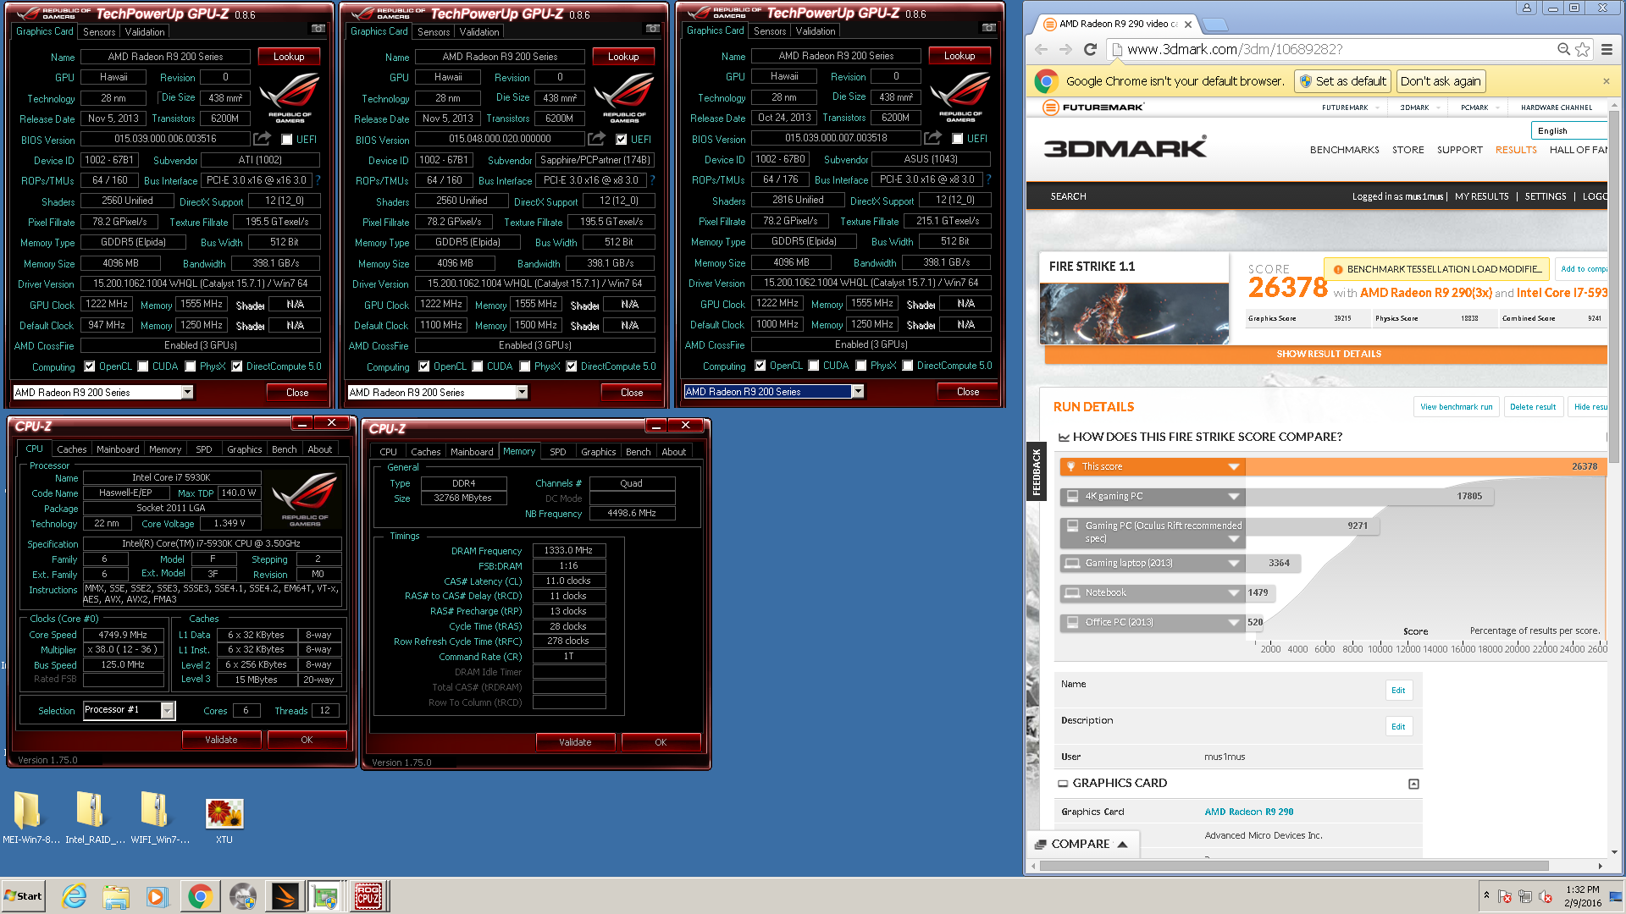Open Chrome hamburger menu
Screen dimensions: 1626x914
[1607, 49]
